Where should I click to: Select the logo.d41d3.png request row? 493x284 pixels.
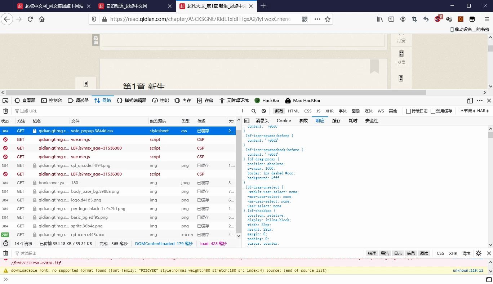pos(118,200)
